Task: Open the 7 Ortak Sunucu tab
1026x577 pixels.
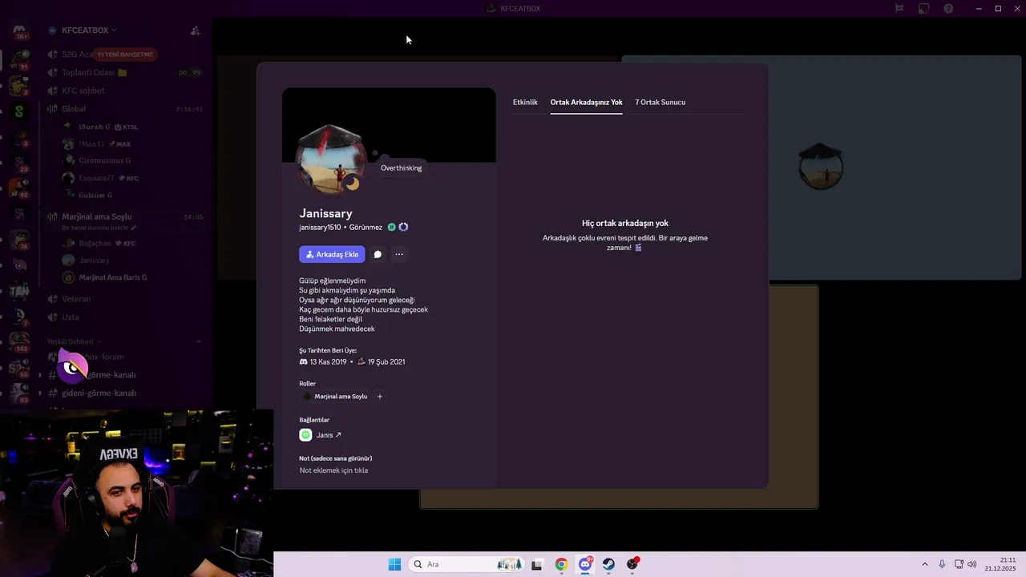Action: click(660, 102)
